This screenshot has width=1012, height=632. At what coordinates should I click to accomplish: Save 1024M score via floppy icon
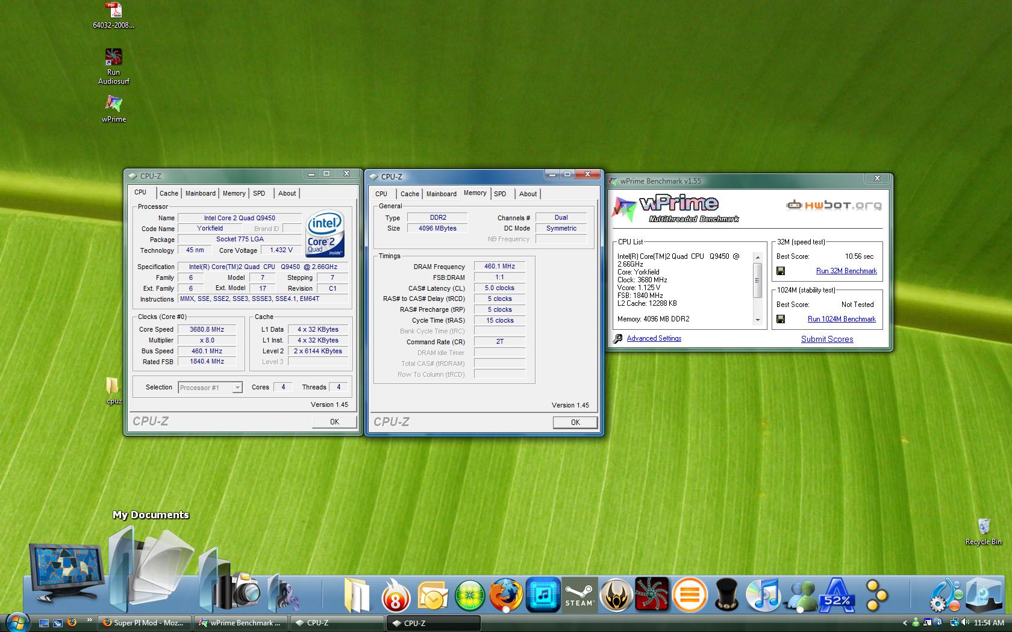tap(781, 319)
